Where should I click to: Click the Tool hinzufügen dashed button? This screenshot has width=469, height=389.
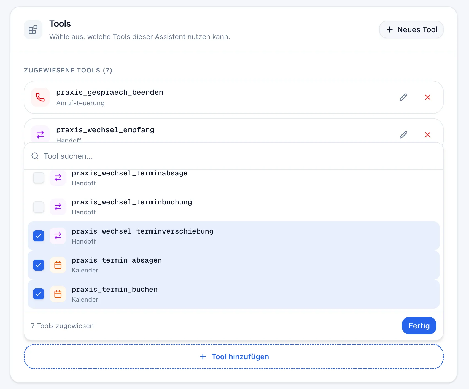[x=234, y=356]
